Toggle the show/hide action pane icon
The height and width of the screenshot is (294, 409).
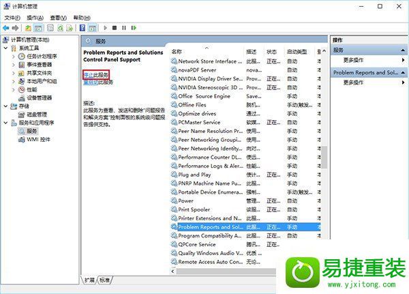pyautogui.click(x=92, y=28)
